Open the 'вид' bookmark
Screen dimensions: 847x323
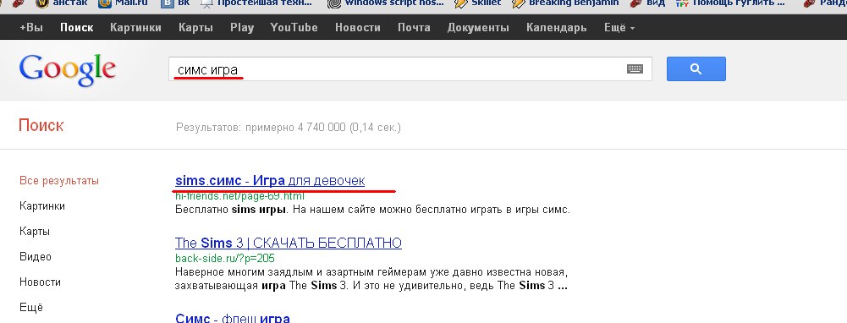coord(647,3)
